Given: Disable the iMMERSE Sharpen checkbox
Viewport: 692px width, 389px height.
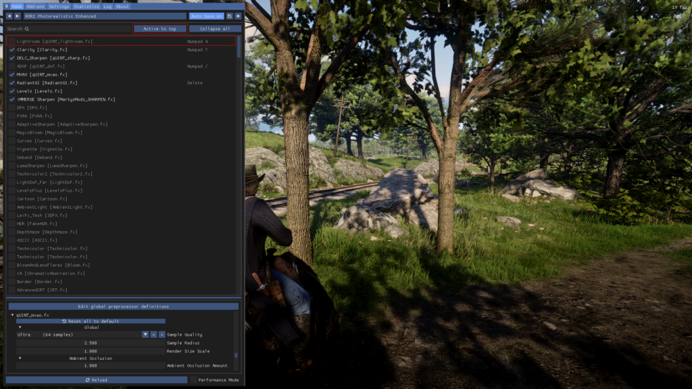Looking at the screenshot, I should (x=12, y=100).
